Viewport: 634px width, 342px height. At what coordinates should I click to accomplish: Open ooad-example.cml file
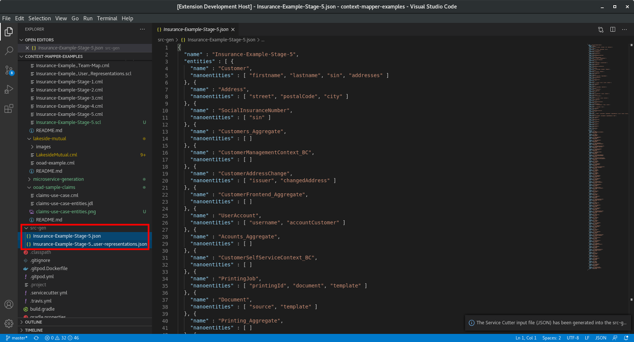pyautogui.click(x=85, y=163)
